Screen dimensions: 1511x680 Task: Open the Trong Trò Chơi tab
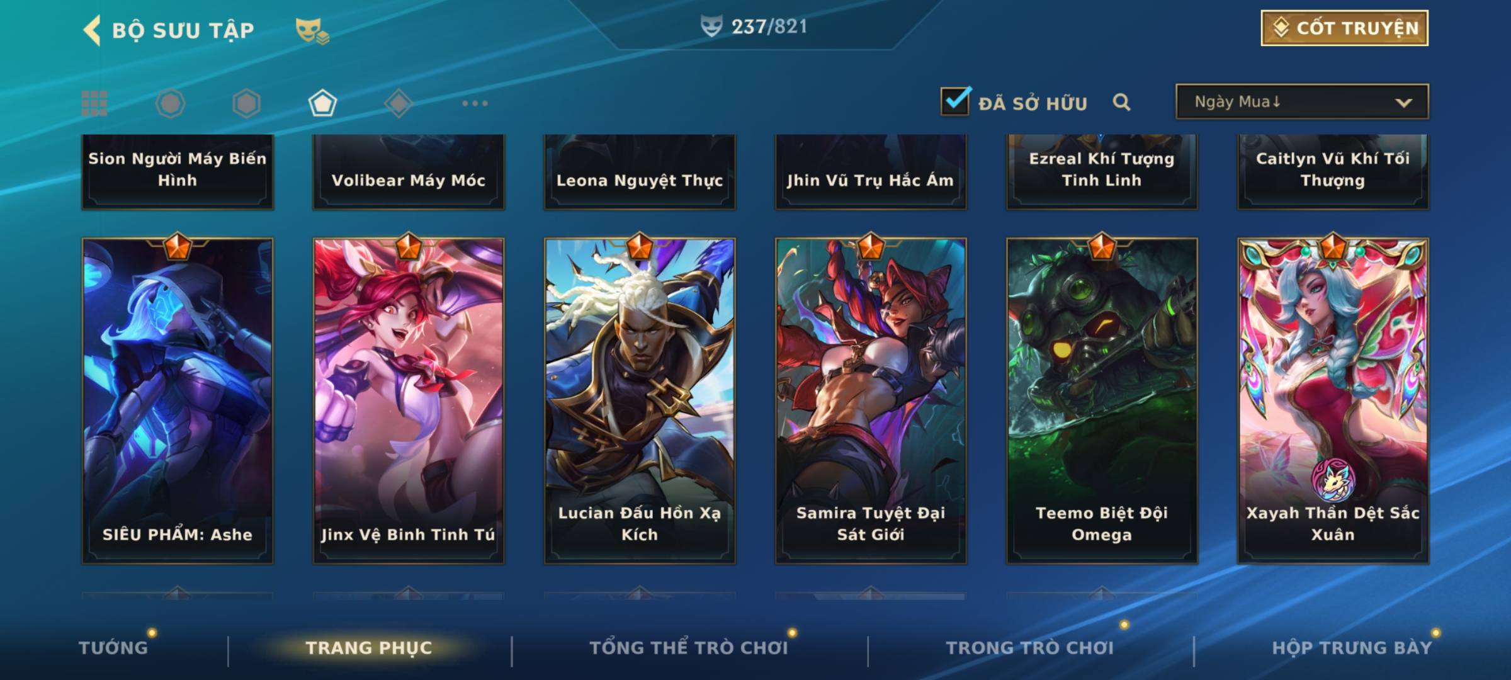tap(1029, 647)
